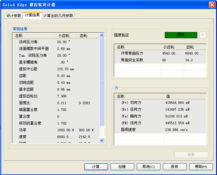The height and width of the screenshot is (175, 217).
Task: Click the 创建 button
Action: click(x=122, y=167)
